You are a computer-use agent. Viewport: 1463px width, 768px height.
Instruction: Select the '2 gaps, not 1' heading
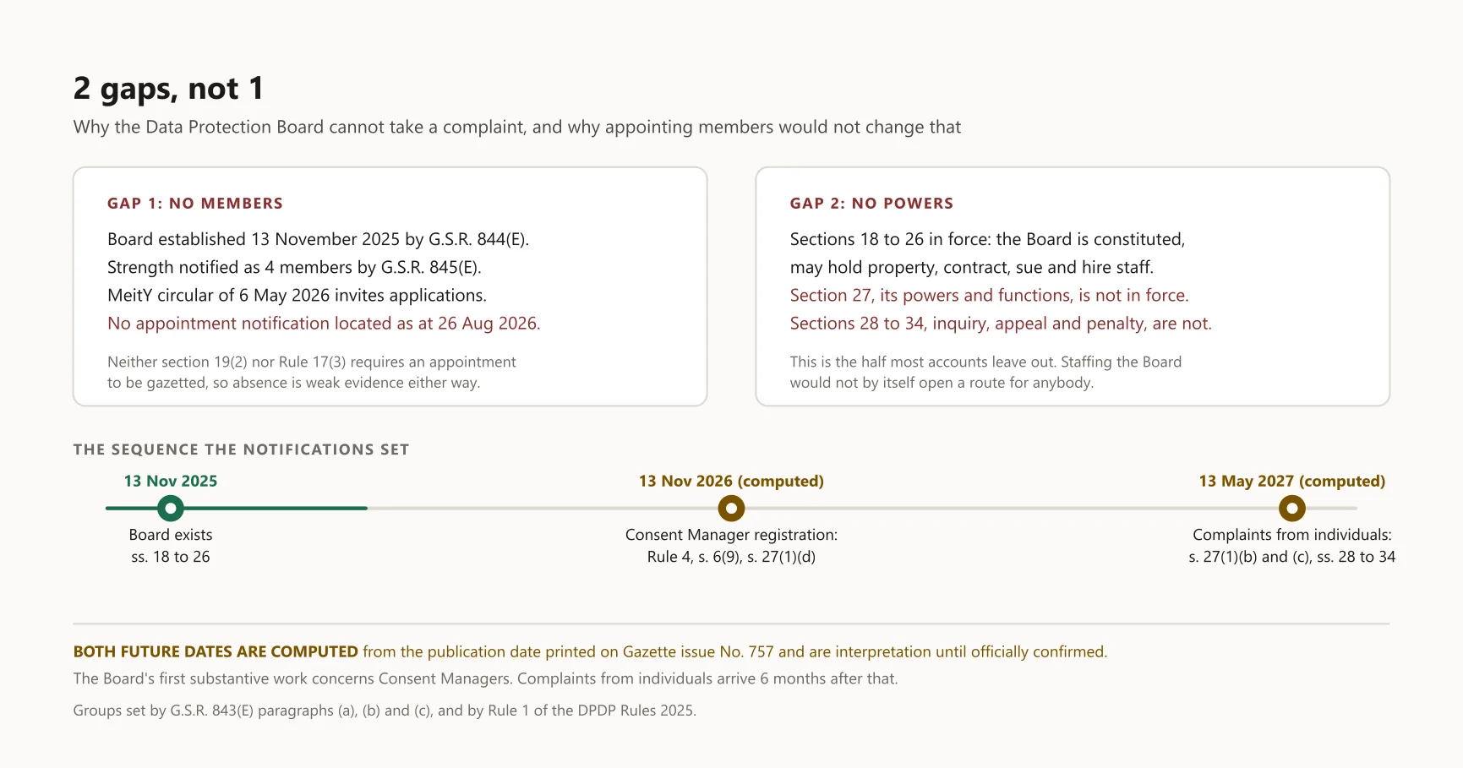pyautogui.click(x=168, y=89)
